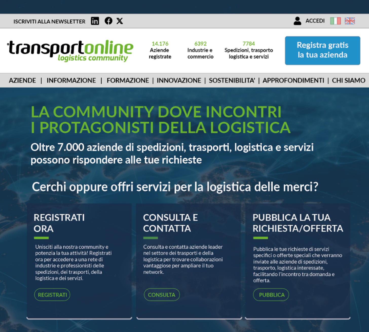Select FORMAZIONE in the navigation bar
Viewport: 369px width, 332px height.
tap(128, 80)
